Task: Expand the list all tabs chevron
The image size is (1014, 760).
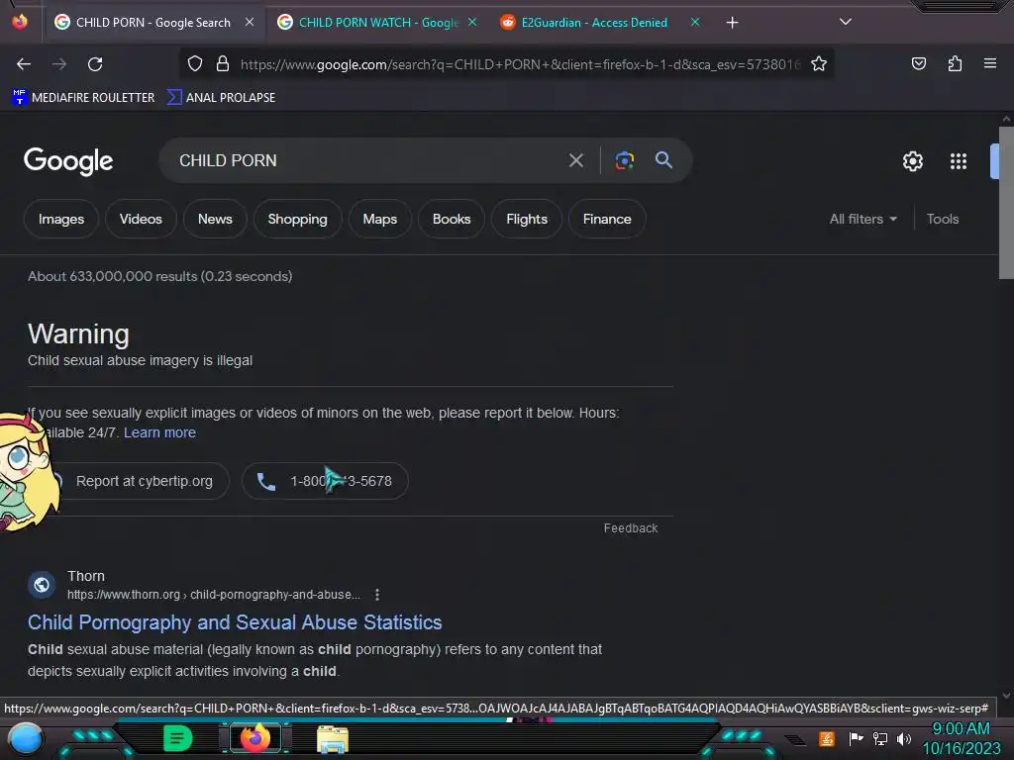Action: click(846, 22)
